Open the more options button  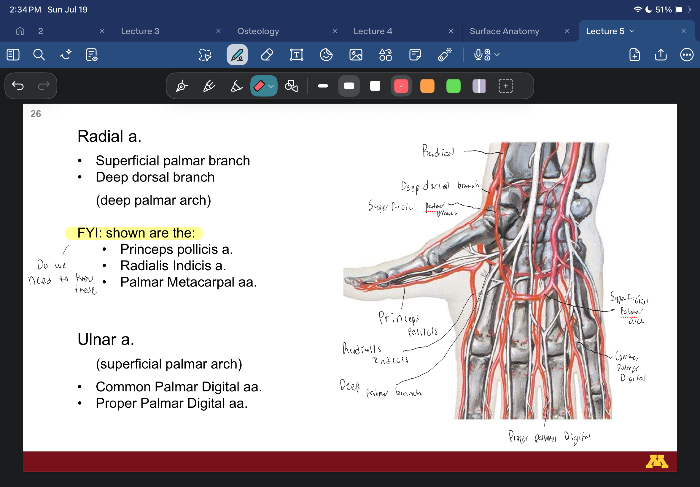tap(687, 55)
